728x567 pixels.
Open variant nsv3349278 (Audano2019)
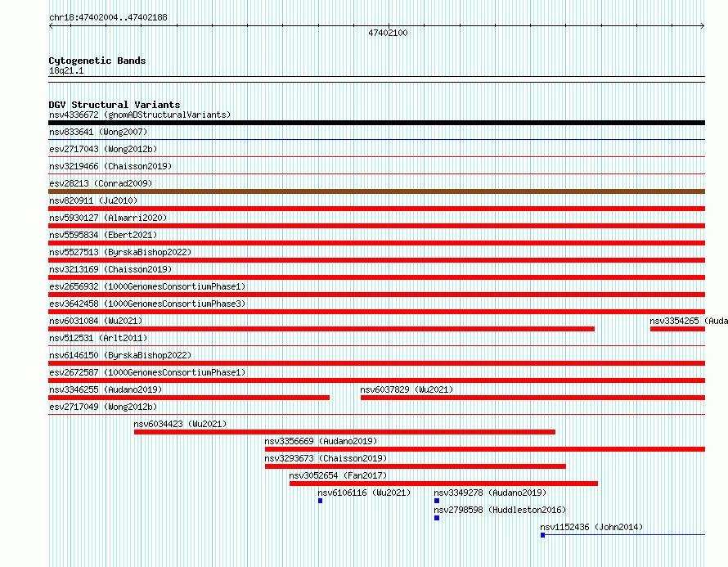[x=490, y=493]
